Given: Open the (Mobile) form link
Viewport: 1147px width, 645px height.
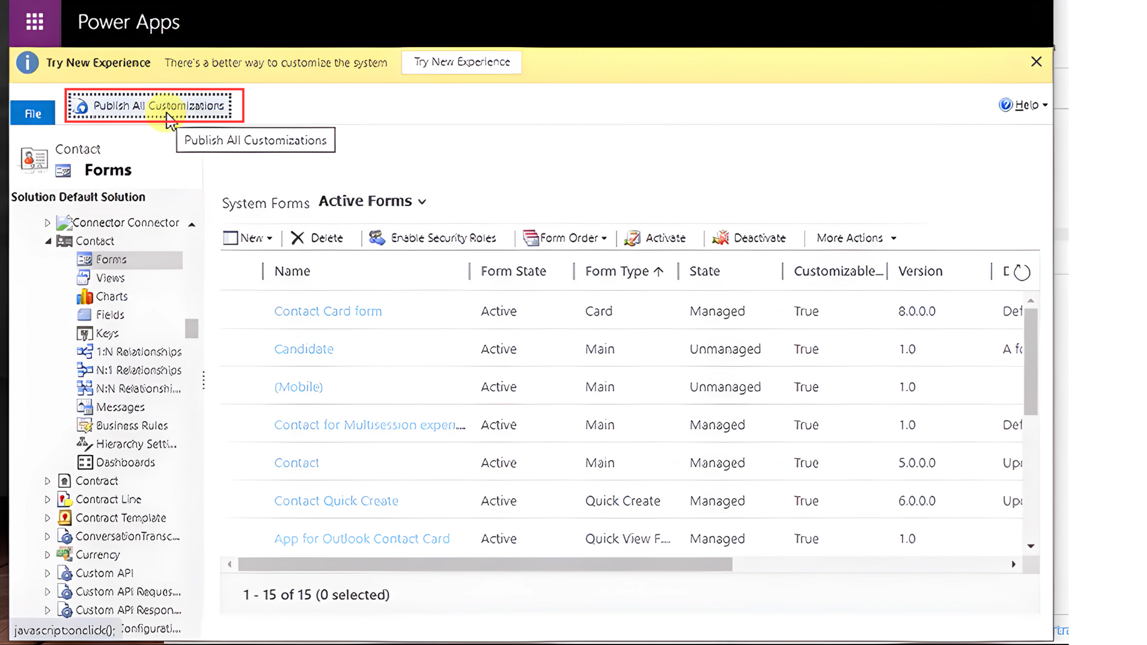Looking at the screenshot, I should tap(298, 387).
